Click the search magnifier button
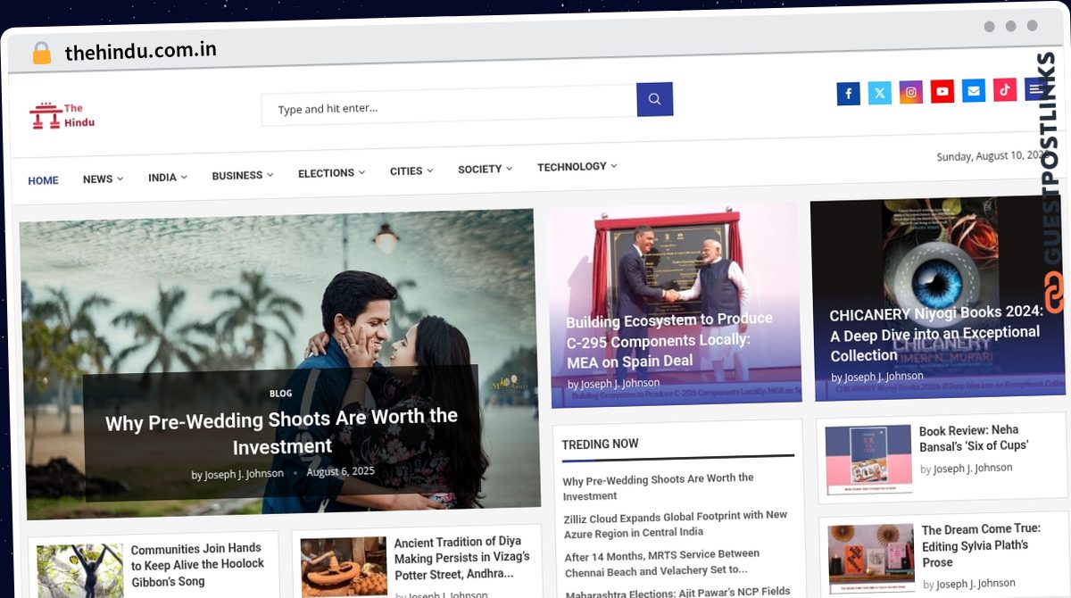 pyautogui.click(x=654, y=99)
